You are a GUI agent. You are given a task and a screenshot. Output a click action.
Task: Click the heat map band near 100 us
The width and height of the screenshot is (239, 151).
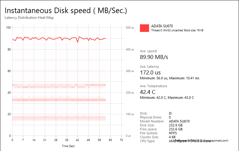(x=59, y=118)
